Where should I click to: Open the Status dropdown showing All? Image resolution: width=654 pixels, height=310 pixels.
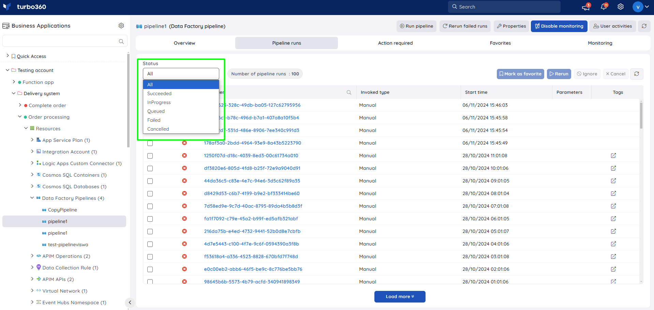coord(181,74)
